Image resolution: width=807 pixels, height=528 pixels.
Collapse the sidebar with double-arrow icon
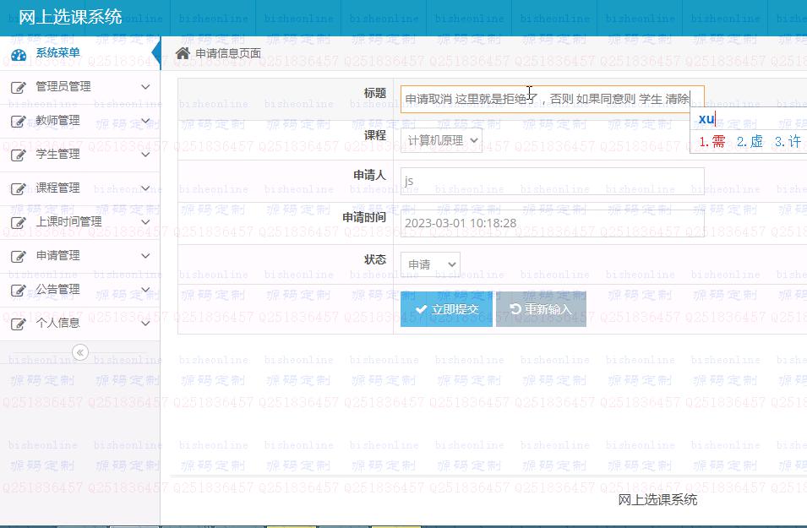pyautogui.click(x=79, y=352)
